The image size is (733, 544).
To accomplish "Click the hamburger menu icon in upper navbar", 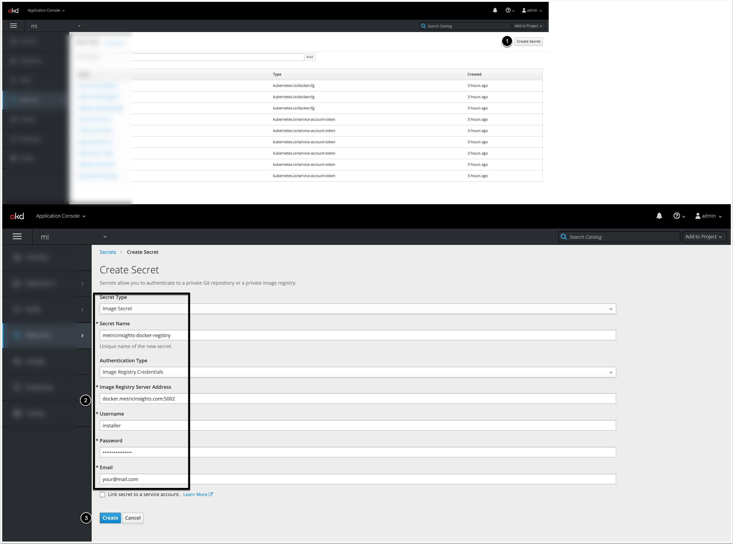I will click(x=13, y=26).
